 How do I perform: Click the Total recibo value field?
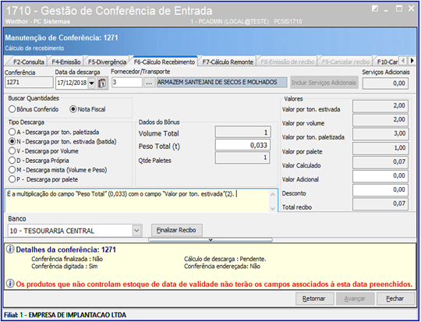[x=380, y=203]
